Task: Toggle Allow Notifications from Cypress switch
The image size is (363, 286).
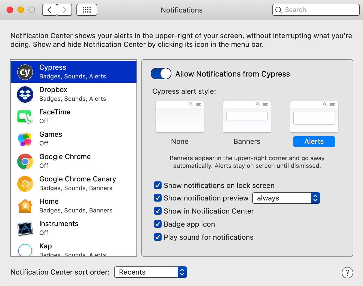Action: tap(161, 74)
